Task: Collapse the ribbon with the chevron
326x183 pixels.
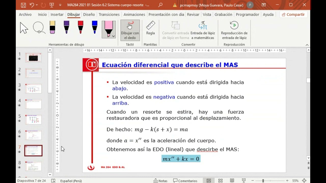Action: pyautogui.click(x=307, y=45)
